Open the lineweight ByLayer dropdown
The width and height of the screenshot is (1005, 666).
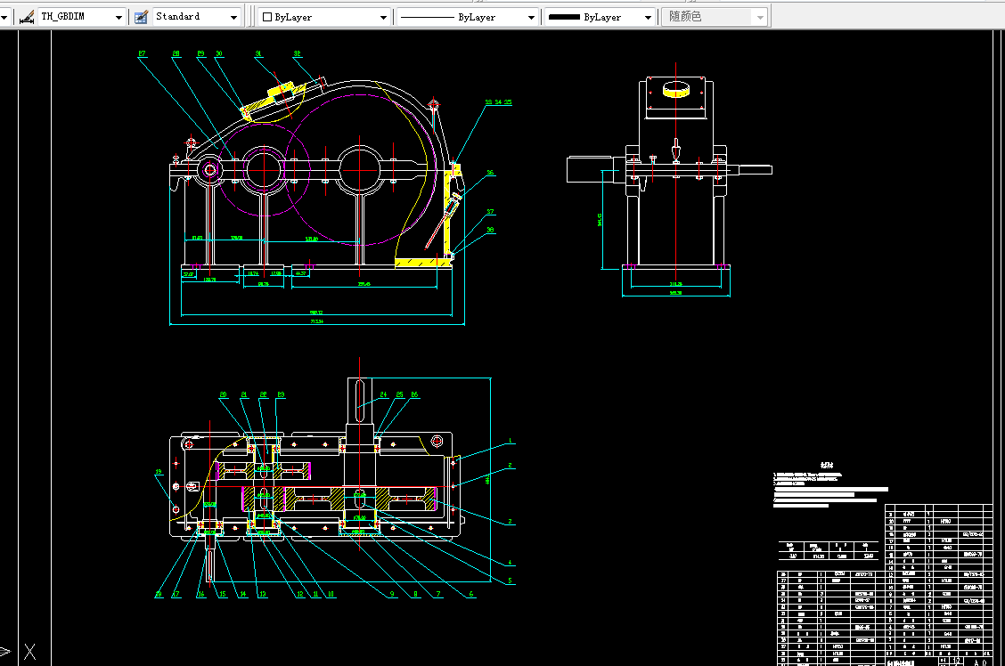648,17
